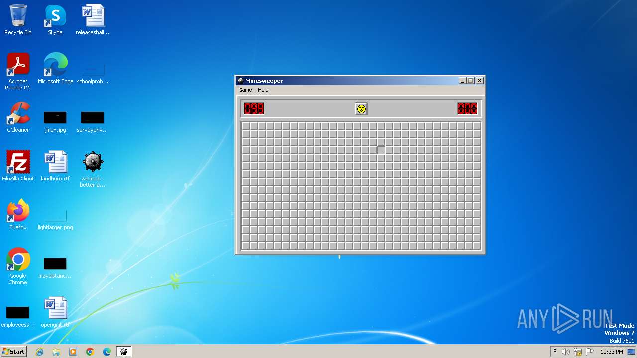This screenshot has width=637, height=358.
Task: Select the Skype desktop shortcut
Action: [55, 20]
